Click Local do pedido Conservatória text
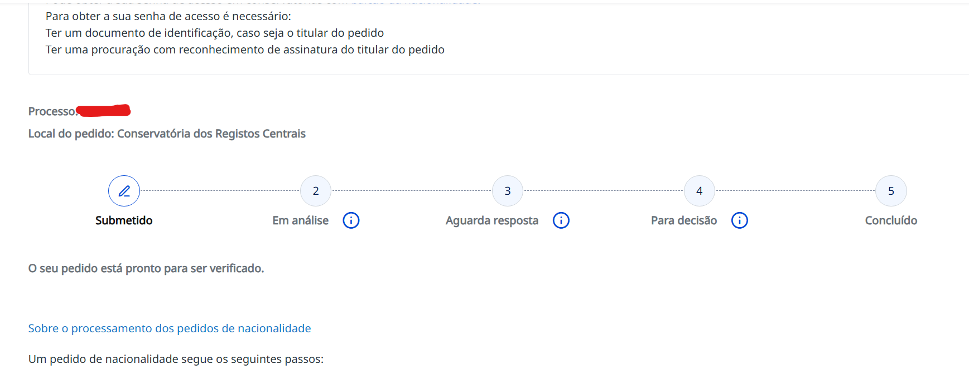 (167, 134)
